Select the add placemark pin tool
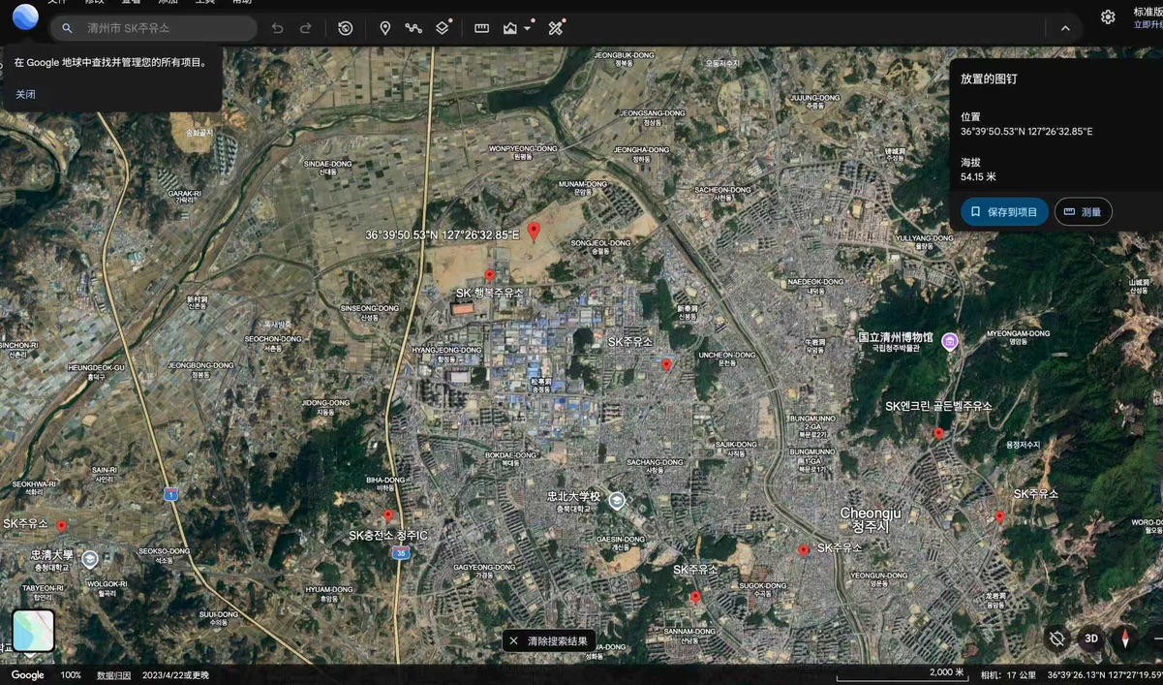 [x=384, y=28]
